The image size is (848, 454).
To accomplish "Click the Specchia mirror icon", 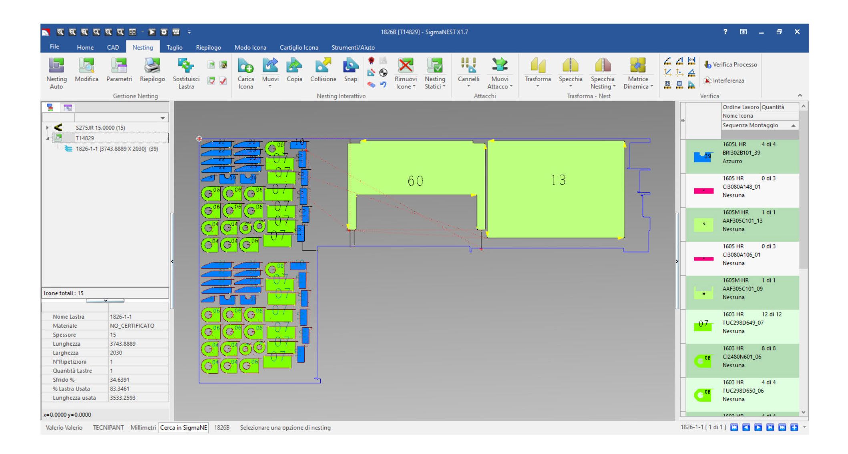I will point(571,65).
